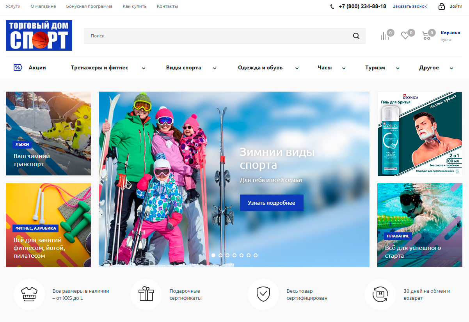469x322 pixels.
Task: Click the ЛЫЖИ tag label
Action: tap(22, 144)
